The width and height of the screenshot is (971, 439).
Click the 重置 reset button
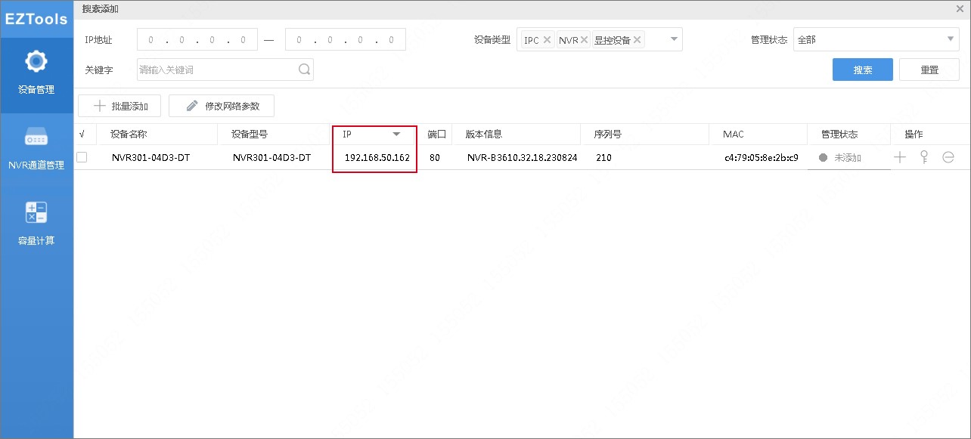pyautogui.click(x=929, y=69)
